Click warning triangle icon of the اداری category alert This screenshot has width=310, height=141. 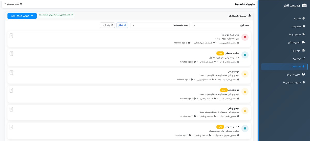[x=245, y=92]
